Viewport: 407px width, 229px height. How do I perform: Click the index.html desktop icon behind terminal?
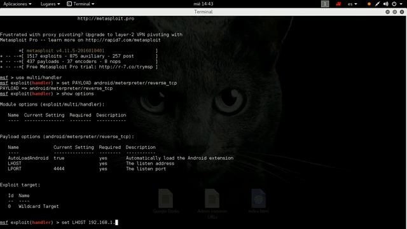click(x=258, y=201)
